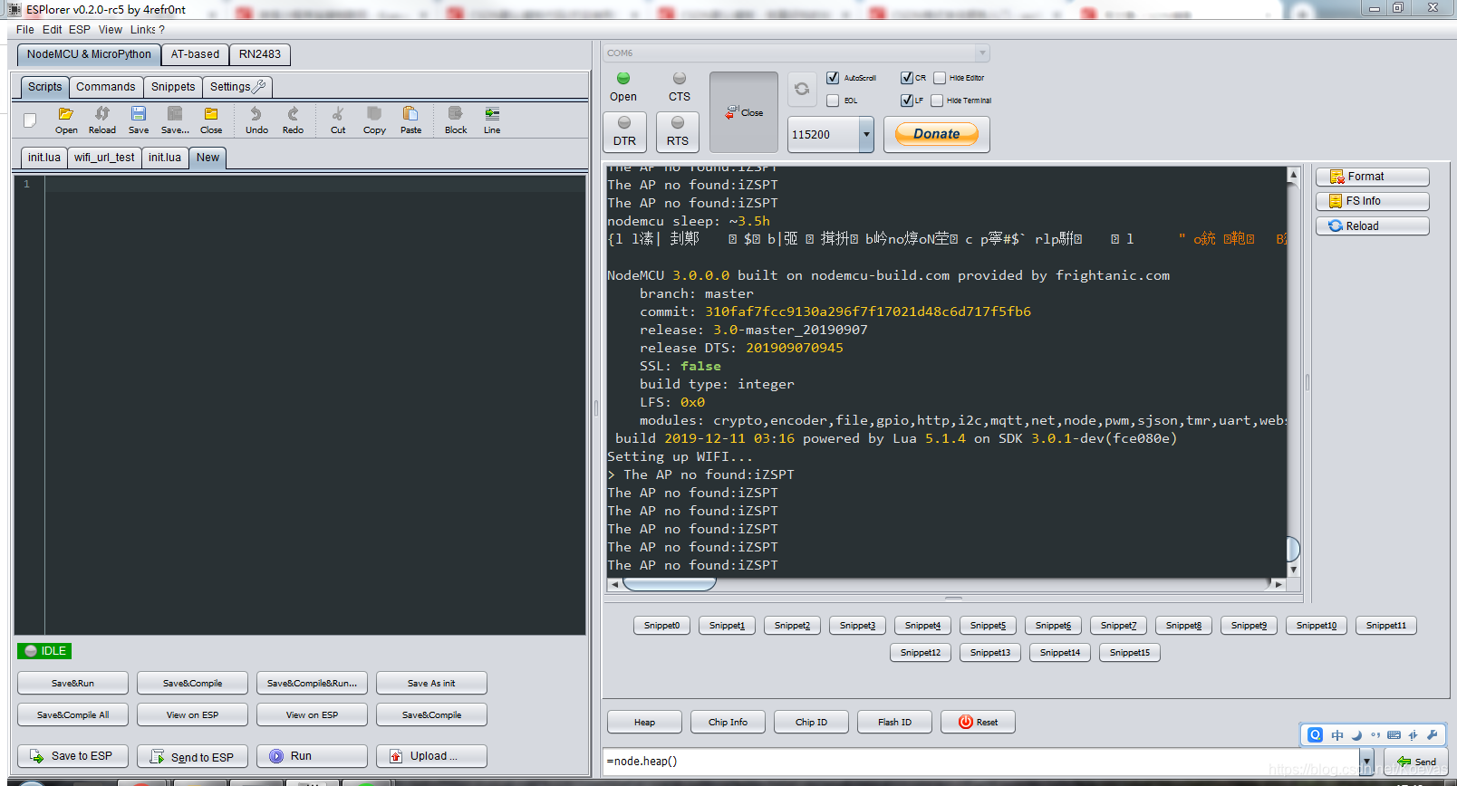The width and height of the screenshot is (1457, 786).
Task: Click the Snippet0 button
Action: (x=661, y=626)
